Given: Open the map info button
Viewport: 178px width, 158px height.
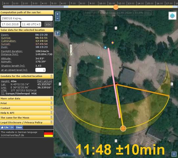Looking at the screenshot, I should click(174, 154).
